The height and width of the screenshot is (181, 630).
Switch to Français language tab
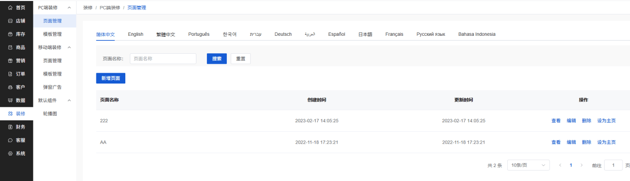394,34
